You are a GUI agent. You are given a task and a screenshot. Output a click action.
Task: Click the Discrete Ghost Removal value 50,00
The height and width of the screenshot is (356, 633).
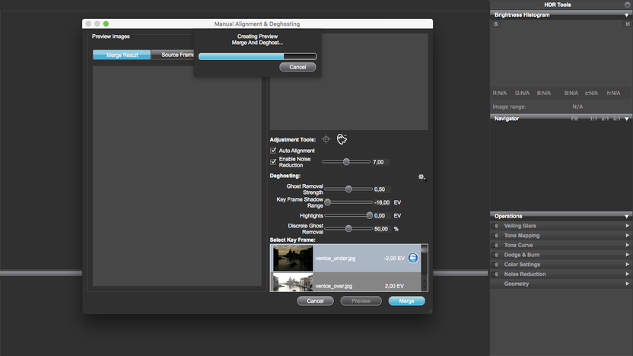pos(382,229)
